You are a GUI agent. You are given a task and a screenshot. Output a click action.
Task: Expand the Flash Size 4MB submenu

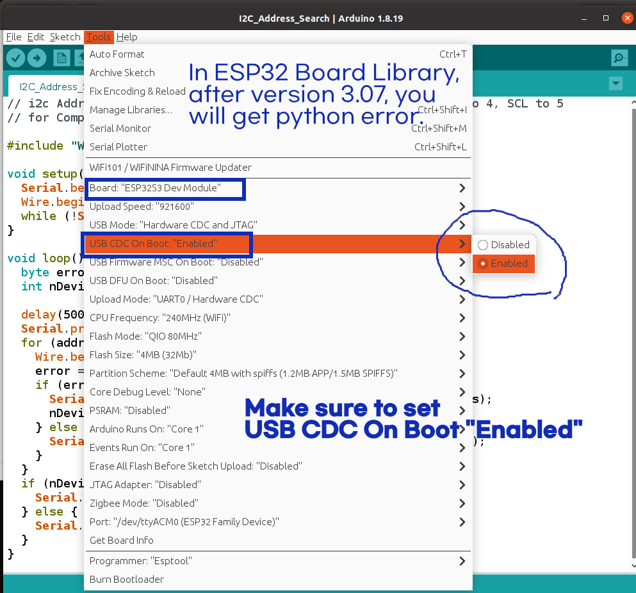[x=278, y=355]
